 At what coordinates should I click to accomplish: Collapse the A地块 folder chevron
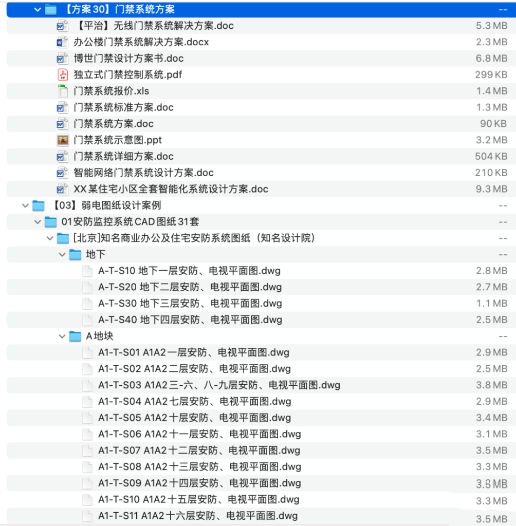tap(61, 336)
